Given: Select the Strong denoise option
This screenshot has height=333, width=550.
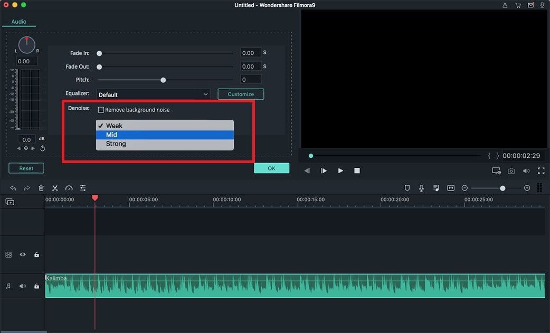Looking at the screenshot, I should click(165, 144).
